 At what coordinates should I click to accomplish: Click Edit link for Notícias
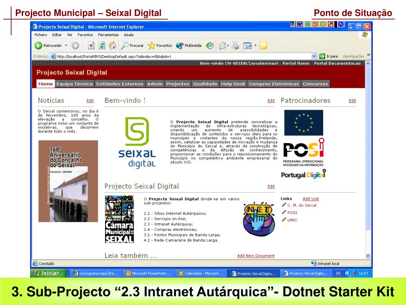90,100
